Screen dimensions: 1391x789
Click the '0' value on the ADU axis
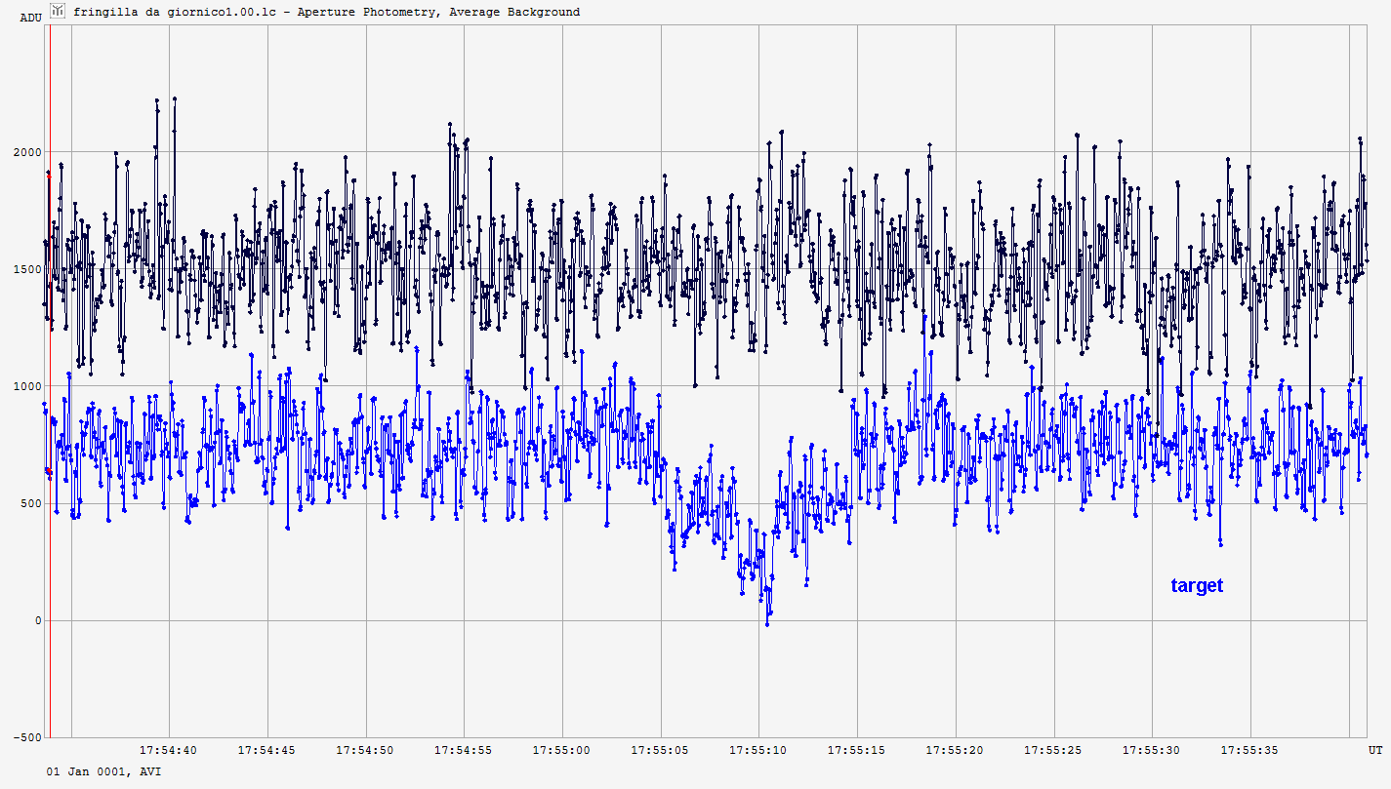37,620
